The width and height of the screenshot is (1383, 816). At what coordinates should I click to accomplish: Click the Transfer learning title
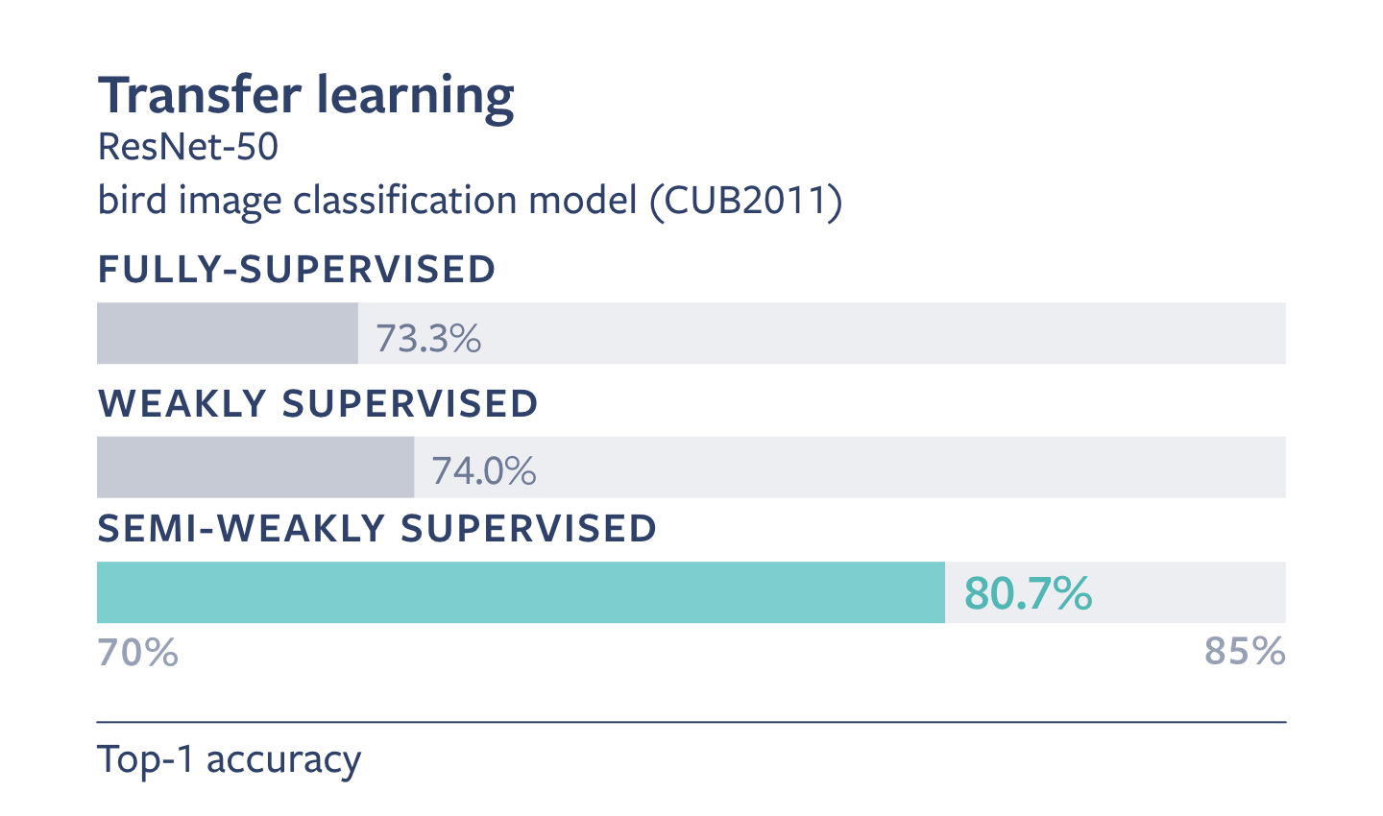(306, 96)
